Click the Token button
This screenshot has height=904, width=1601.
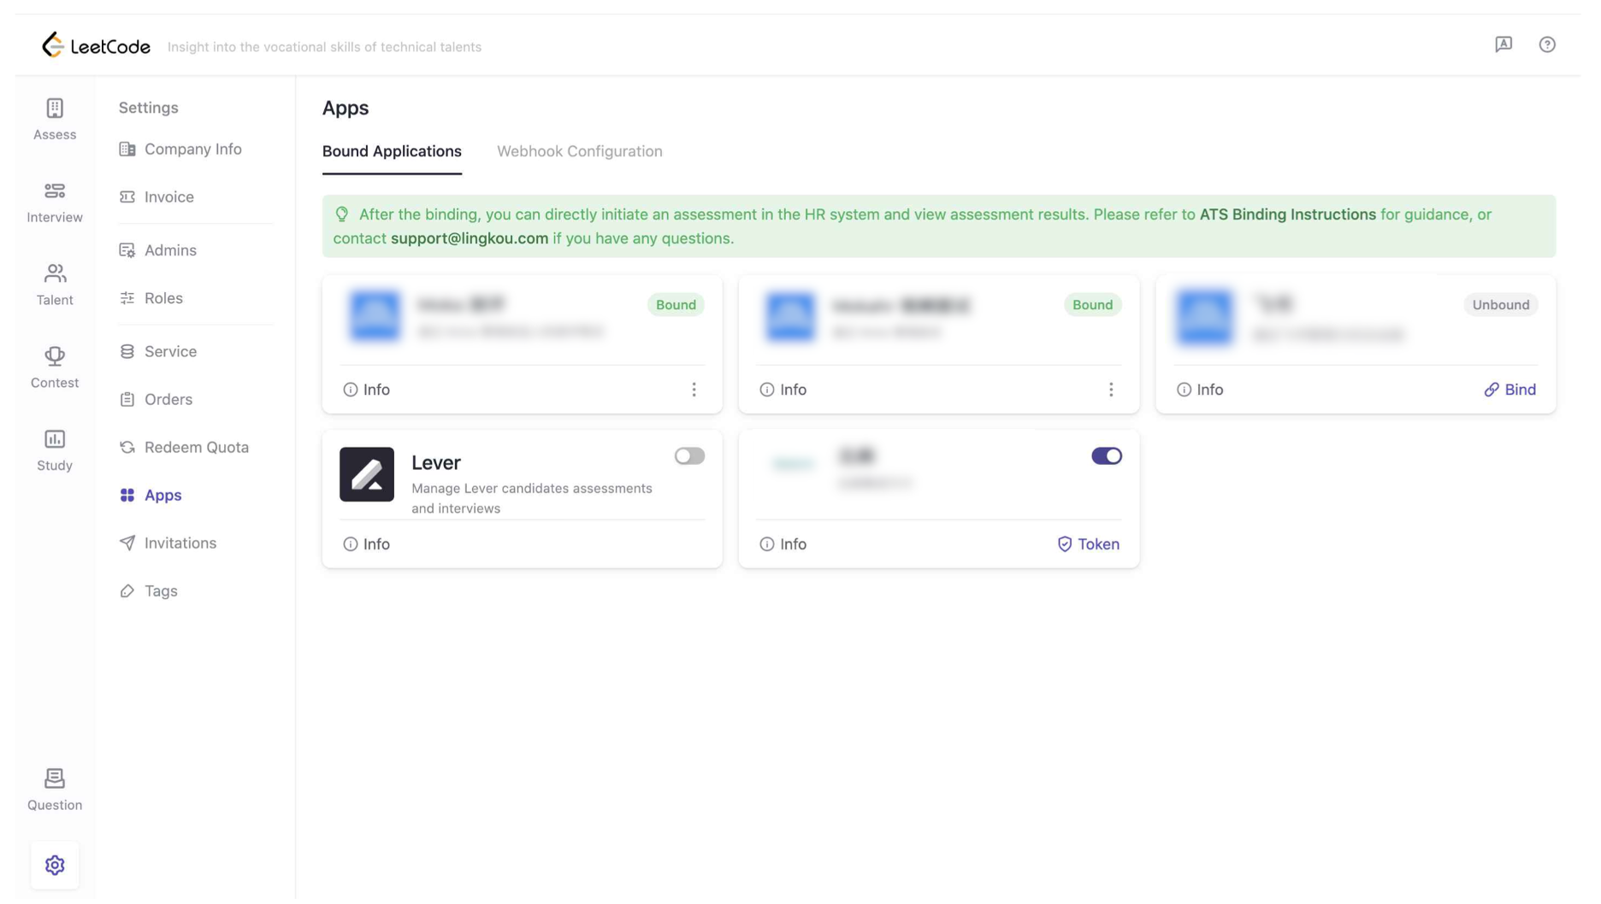tap(1089, 545)
